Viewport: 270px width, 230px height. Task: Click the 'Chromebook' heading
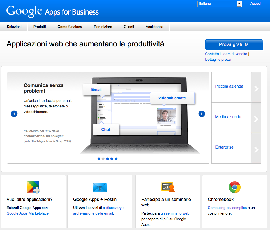pos(221,200)
